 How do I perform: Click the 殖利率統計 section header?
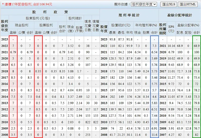pyautogui.click(x=129, y=15)
